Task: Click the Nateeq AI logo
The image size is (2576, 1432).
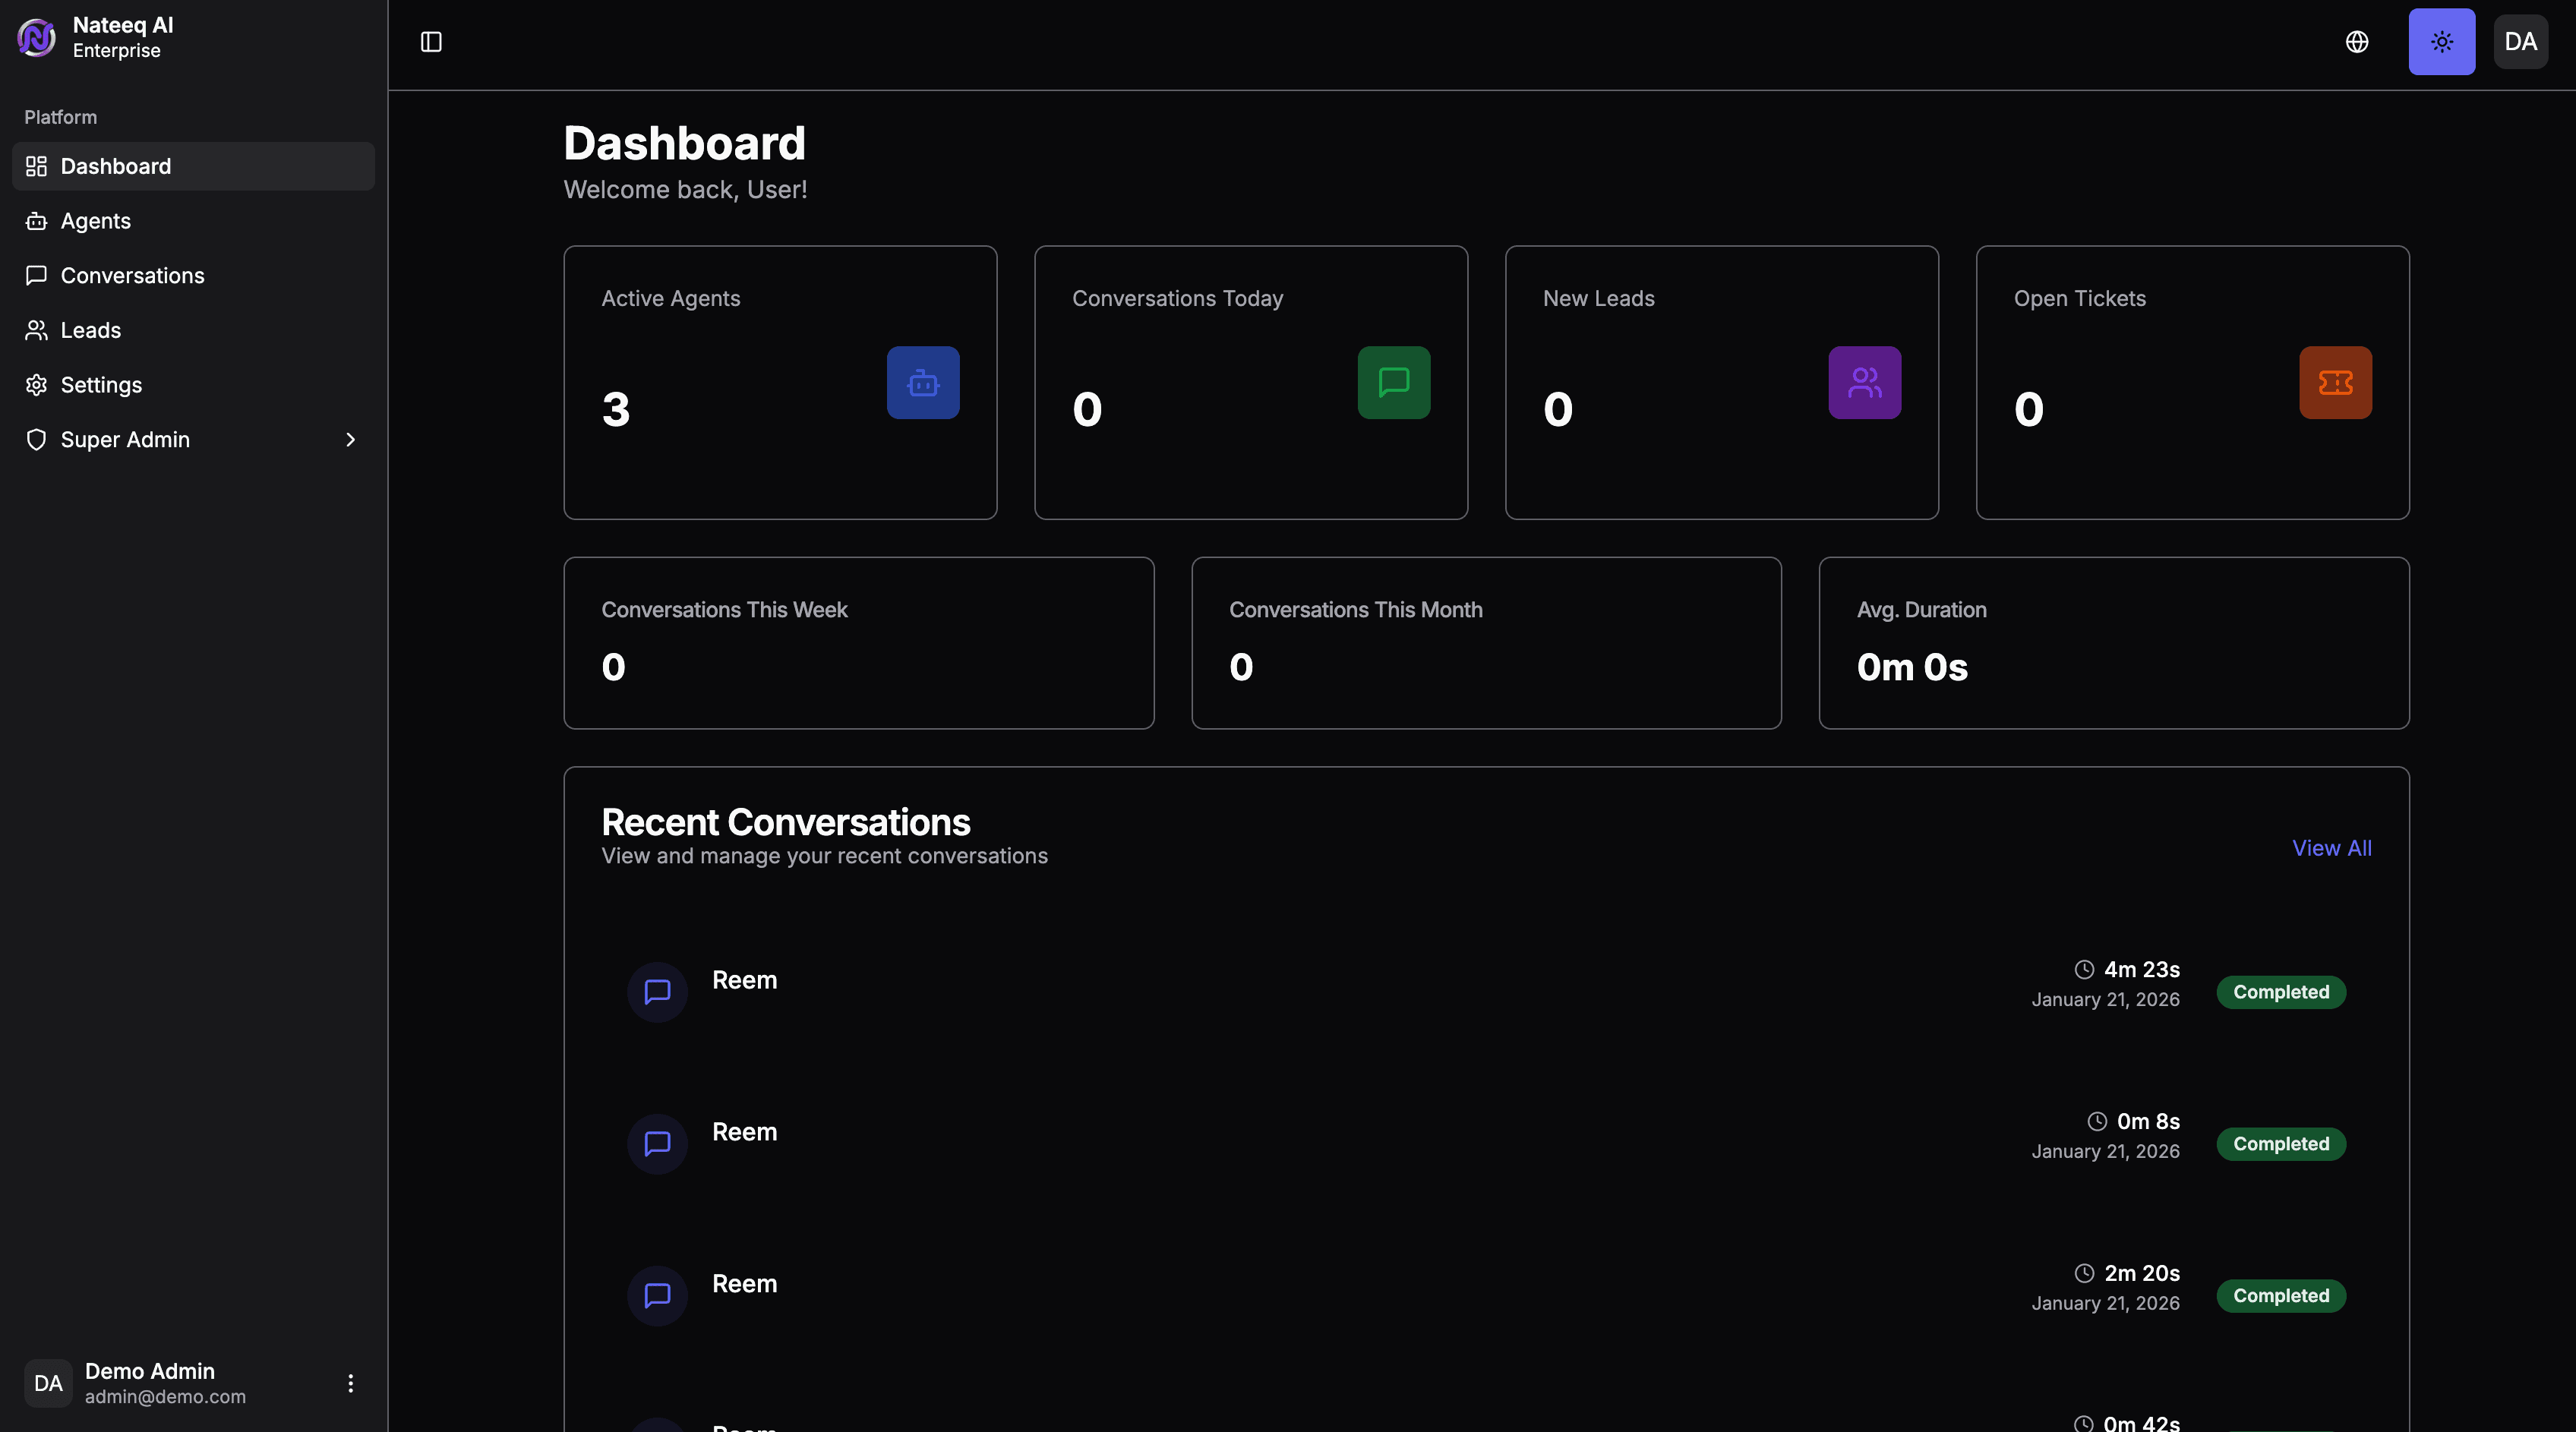Action: pos(37,38)
